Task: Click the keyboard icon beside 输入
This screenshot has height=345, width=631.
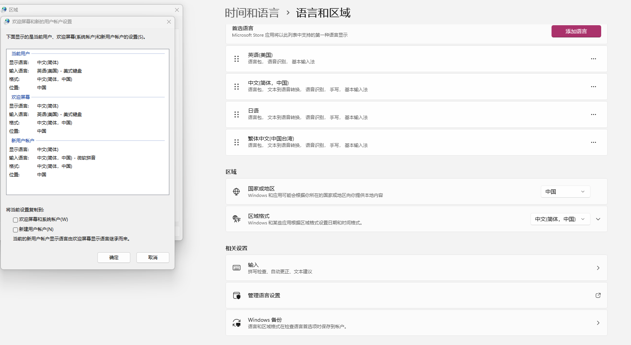Action: (236, 268)
